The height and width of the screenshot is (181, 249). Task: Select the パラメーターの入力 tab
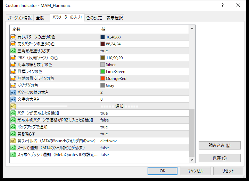67,17
